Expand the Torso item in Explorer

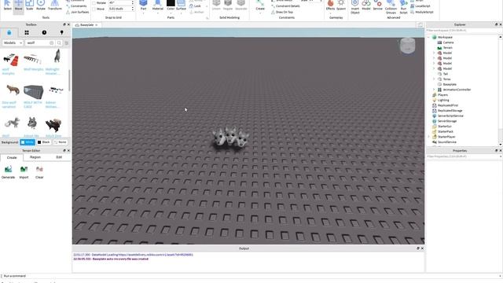click(434, 79)
